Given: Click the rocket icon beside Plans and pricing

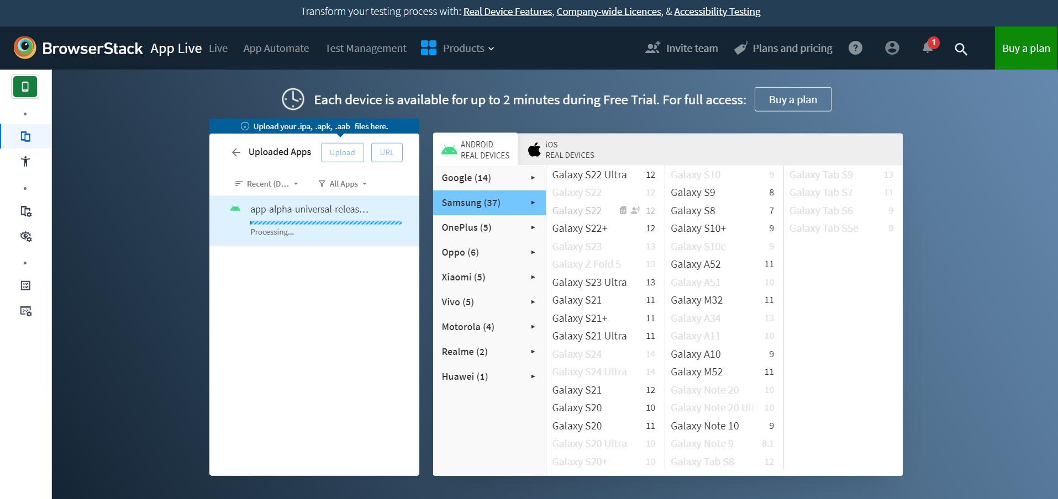Looking at the screenshot, I should tap(740, 48).
